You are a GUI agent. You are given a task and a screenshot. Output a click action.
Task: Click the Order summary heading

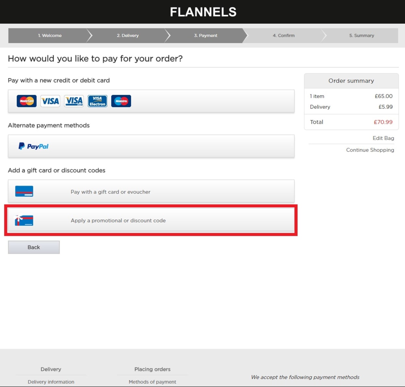pyautogui.click(x=351, y=81)
